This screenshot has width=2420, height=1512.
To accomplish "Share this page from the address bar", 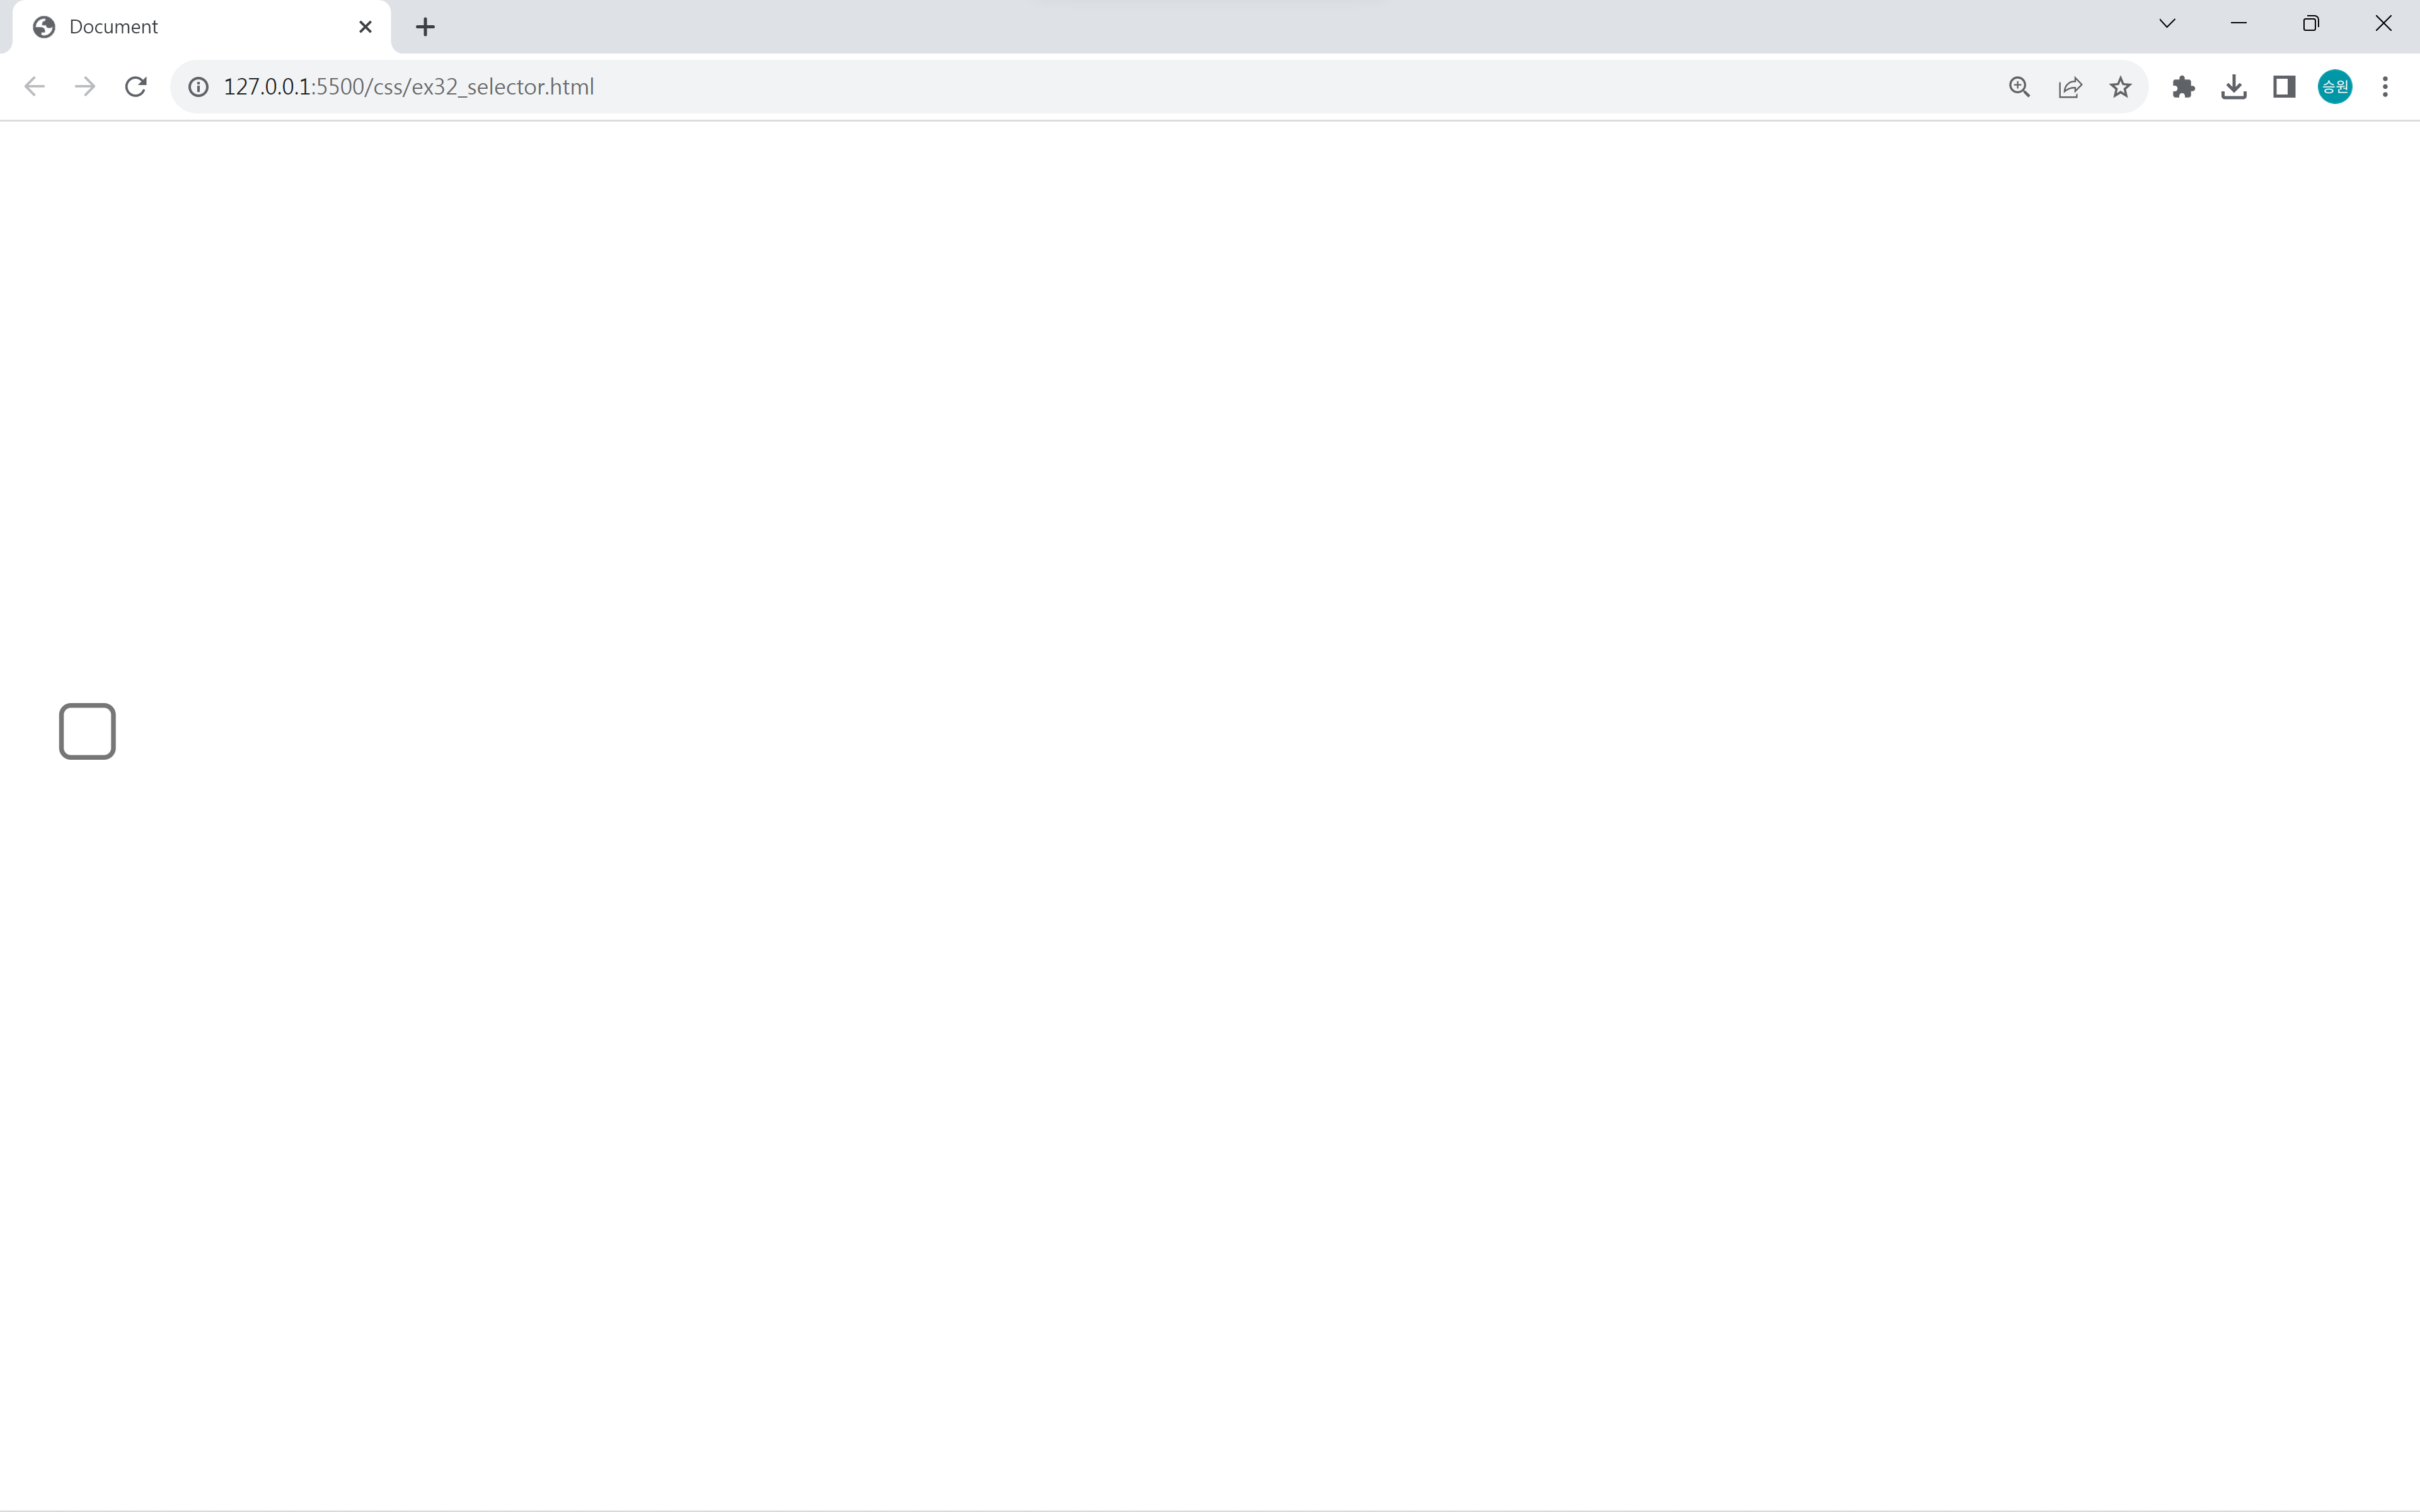I will coord(2070,87).
